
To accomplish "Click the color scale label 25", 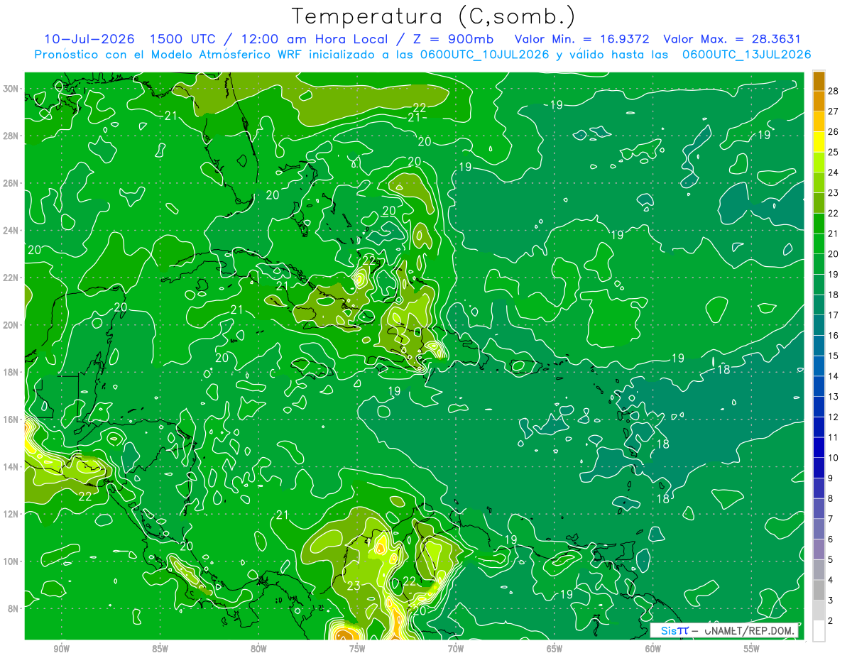I will [834, 152].
